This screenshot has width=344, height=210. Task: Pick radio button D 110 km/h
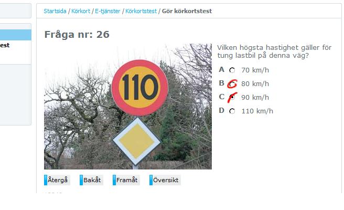pos(232,111)
